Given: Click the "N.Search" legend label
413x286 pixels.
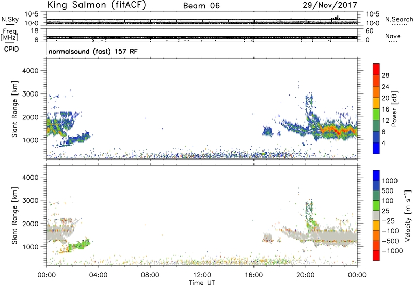Looking at the screenshot, I should click(x=399, y=19).
